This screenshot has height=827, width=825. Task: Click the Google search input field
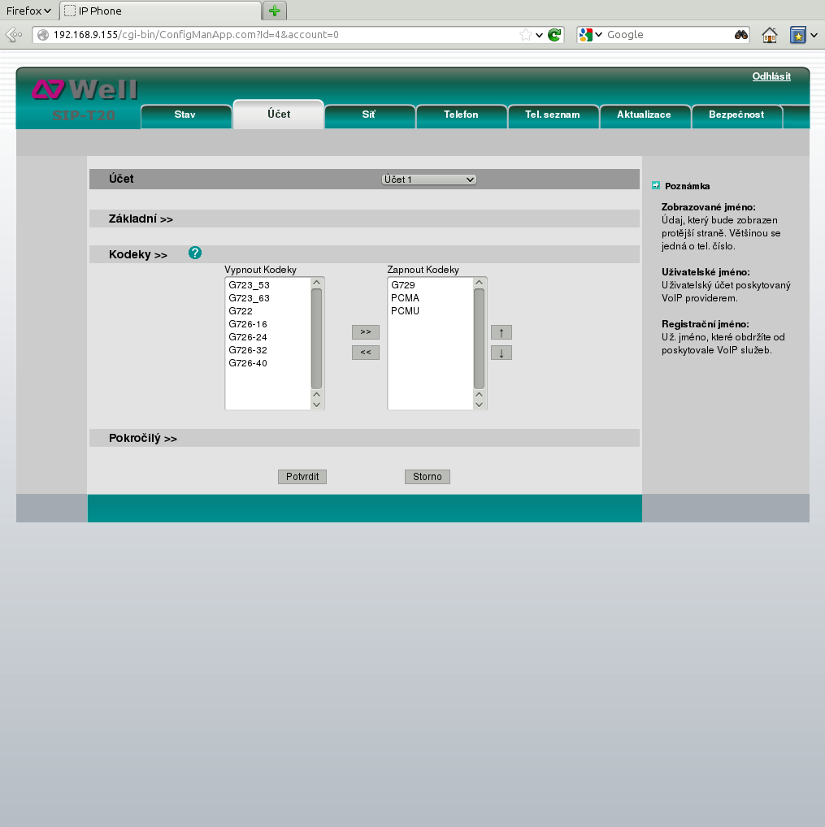point(667,35)
